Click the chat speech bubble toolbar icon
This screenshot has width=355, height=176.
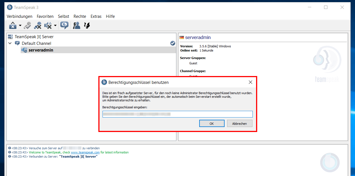point(64,26)
